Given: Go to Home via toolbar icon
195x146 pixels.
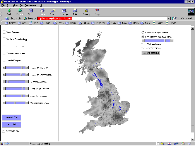Looking at the screenshot, I should pyautogui.click(x=42, y=10).
